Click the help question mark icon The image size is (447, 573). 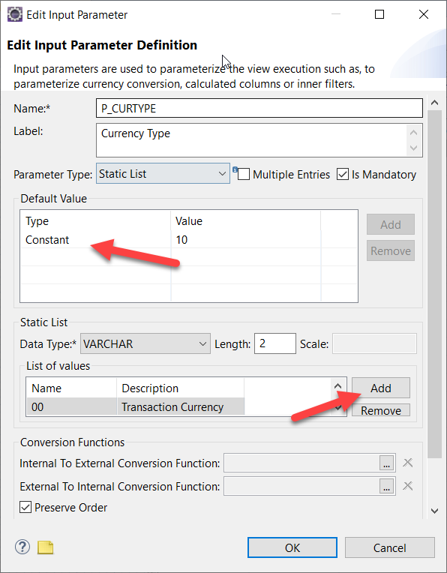click(x=22, y=547)
